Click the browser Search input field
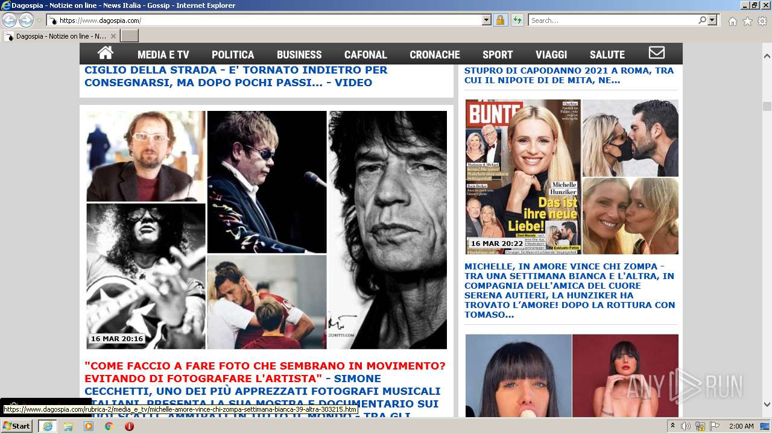The width and height of the screenshot is (772, 434). point(613,20)
